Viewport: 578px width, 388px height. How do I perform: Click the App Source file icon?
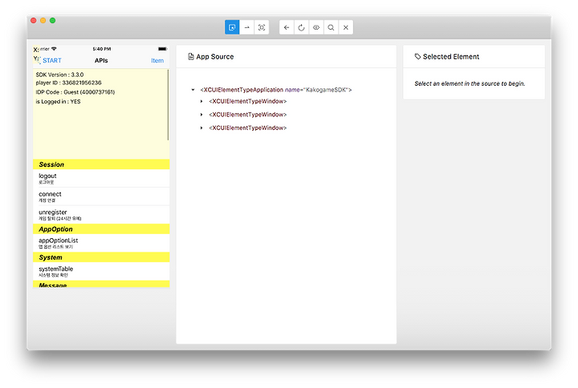[190, 56]
